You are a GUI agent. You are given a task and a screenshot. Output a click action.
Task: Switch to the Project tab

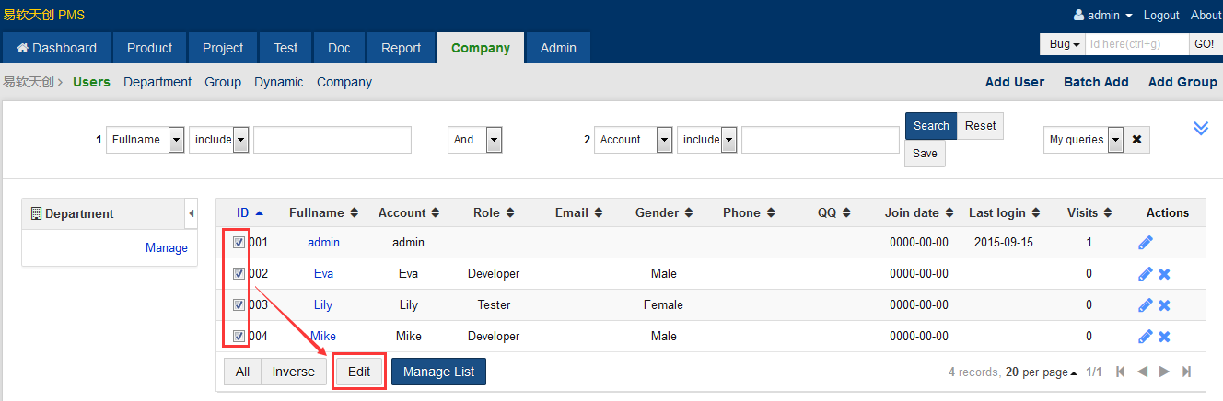tap(223, 48)
